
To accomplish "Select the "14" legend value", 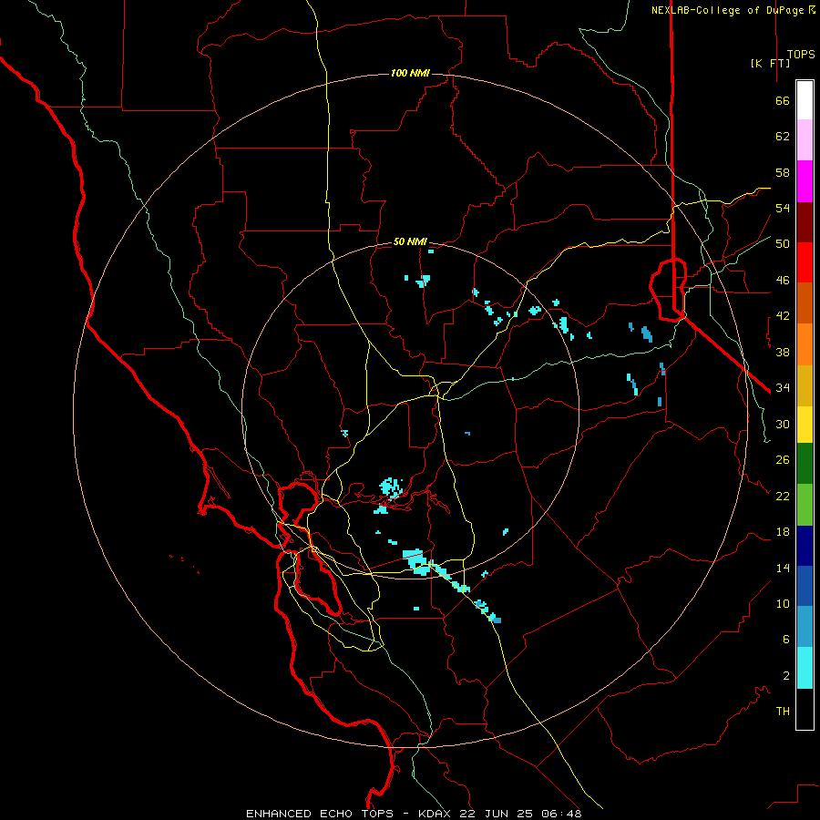I will coord(783,568).
